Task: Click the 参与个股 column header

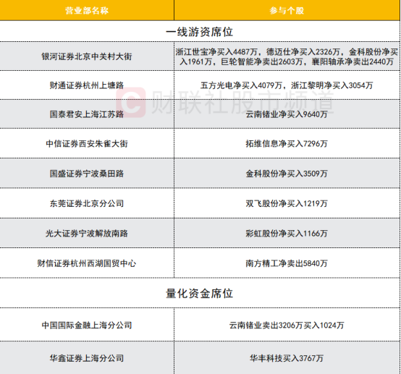Action: pyautogui.click(x=287, y=10)
